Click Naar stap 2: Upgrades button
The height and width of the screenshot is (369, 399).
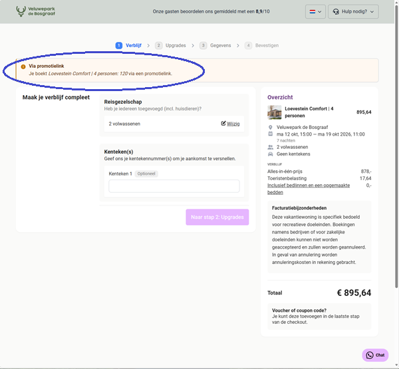(217, 217)
